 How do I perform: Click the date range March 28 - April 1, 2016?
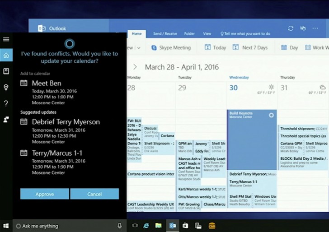click(x=182, y=67)
